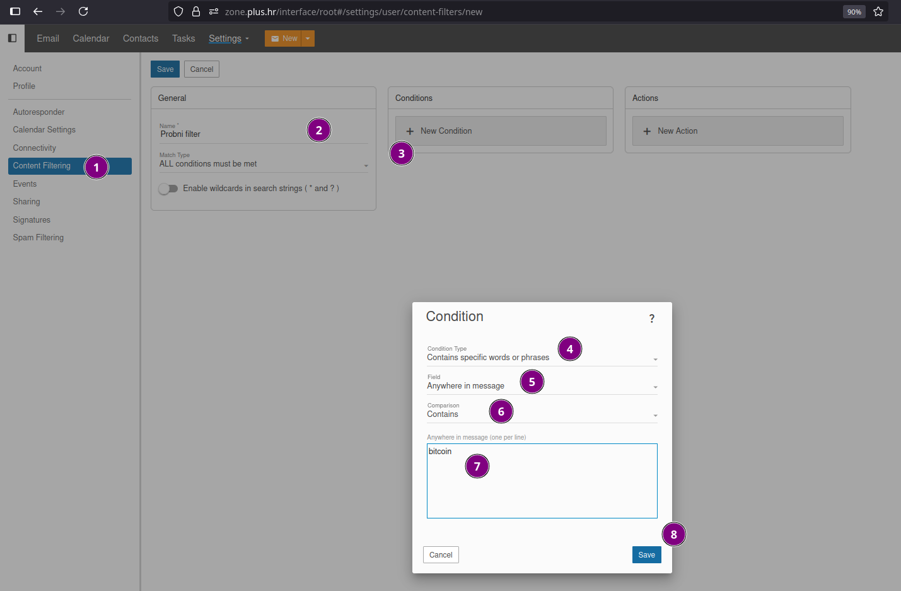
Task: Save the condition in the dialog
Action: pyautogui.click(x=646, y=555)
